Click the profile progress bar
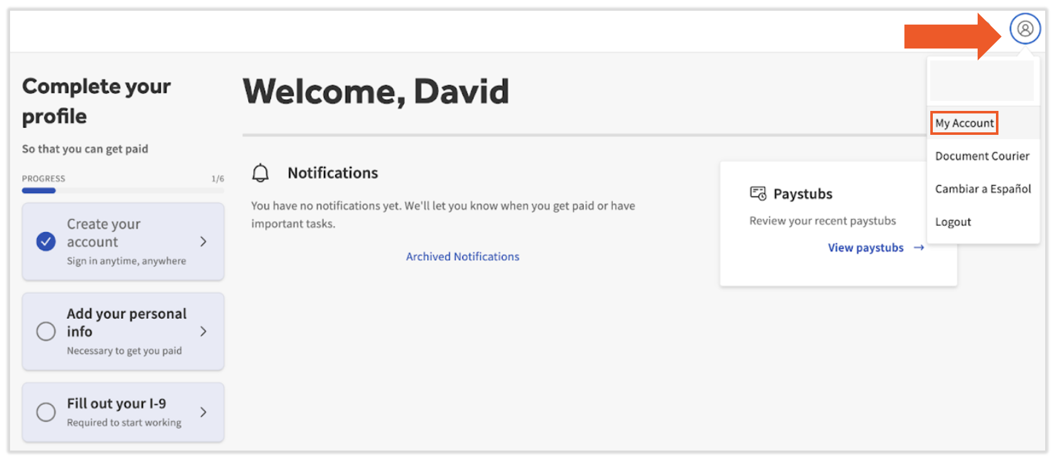1054x460 pixels. click(123, 190)
